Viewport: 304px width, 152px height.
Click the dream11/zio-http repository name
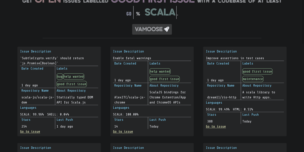click(x=221, y=97)
